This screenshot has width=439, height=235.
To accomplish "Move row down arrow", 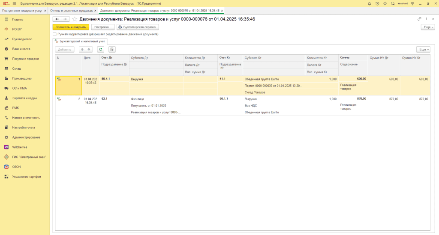I will click(x=89, y=50).
